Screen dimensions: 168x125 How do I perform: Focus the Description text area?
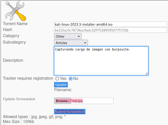[x=101, y=61]
